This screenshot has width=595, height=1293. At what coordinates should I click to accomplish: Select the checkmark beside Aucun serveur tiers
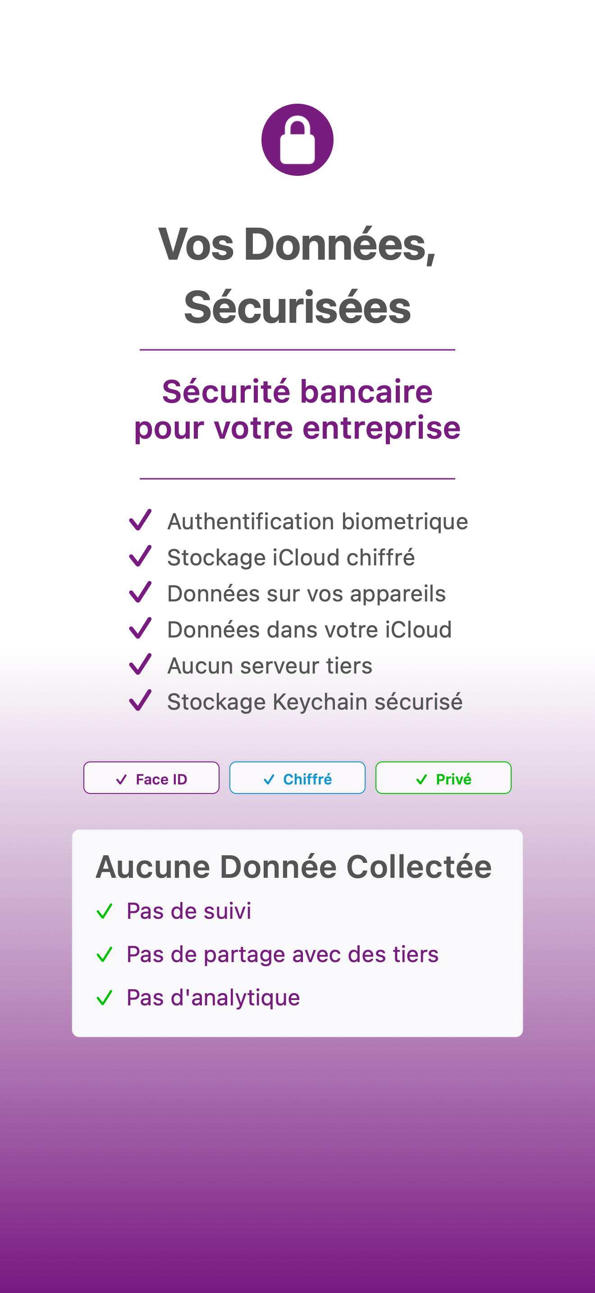coord(140,665)
